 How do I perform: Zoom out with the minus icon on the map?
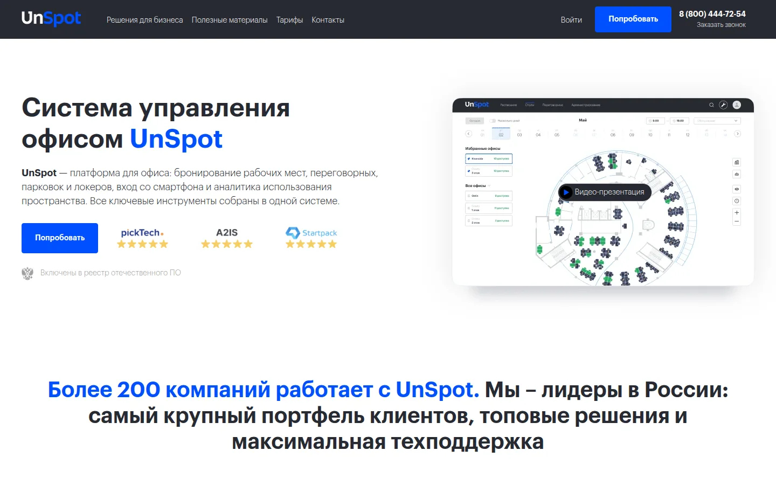pyautogui.click(x=737, y=221)
